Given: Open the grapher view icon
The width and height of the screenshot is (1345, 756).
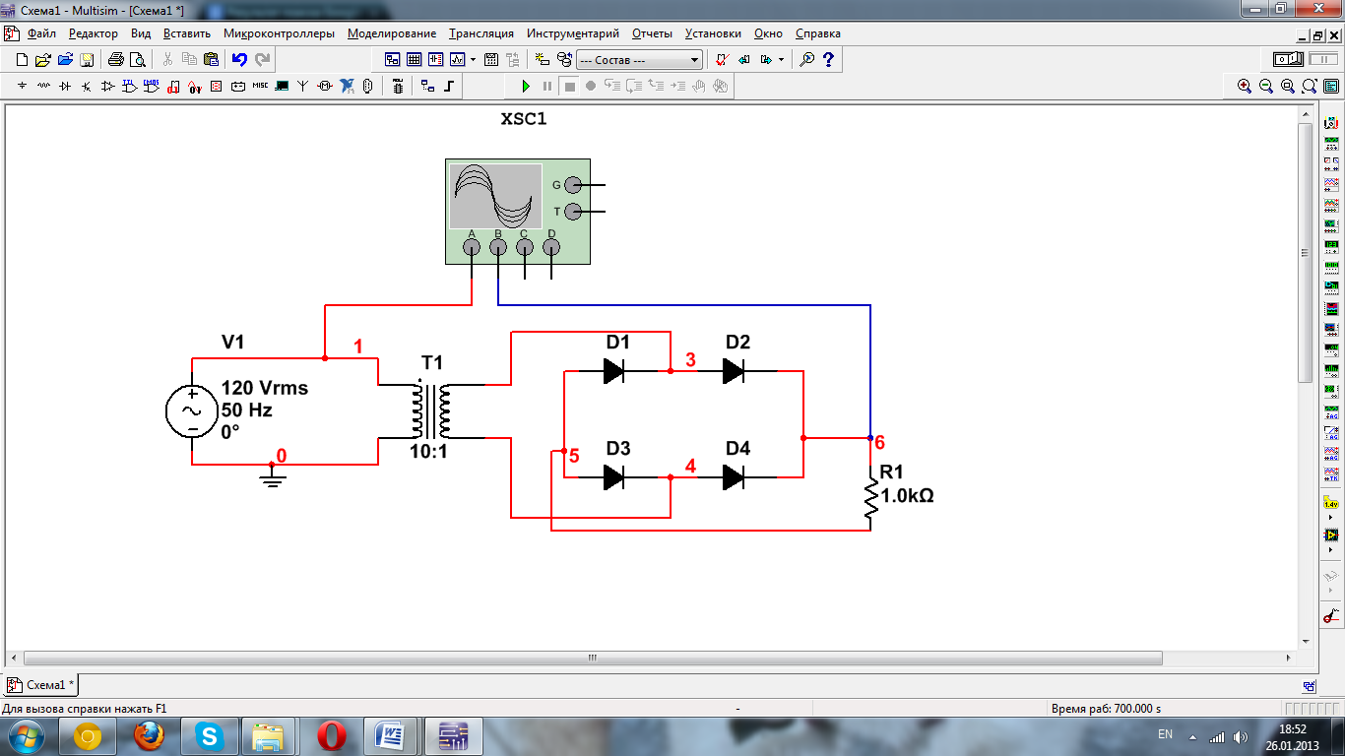Looking at the screenshot, I should click(x=457, y=59).
